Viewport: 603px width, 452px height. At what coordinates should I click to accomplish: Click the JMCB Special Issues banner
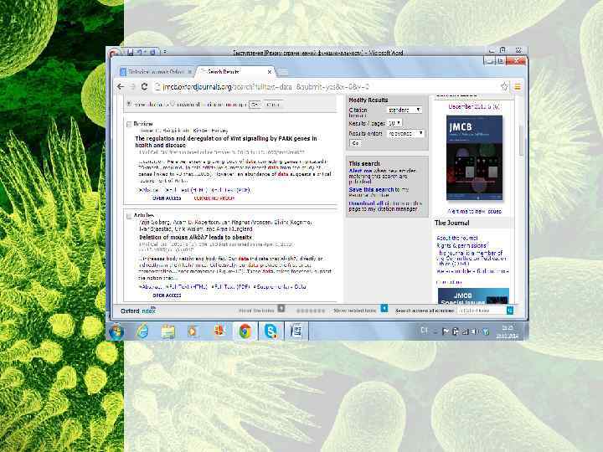pos(473,296)
